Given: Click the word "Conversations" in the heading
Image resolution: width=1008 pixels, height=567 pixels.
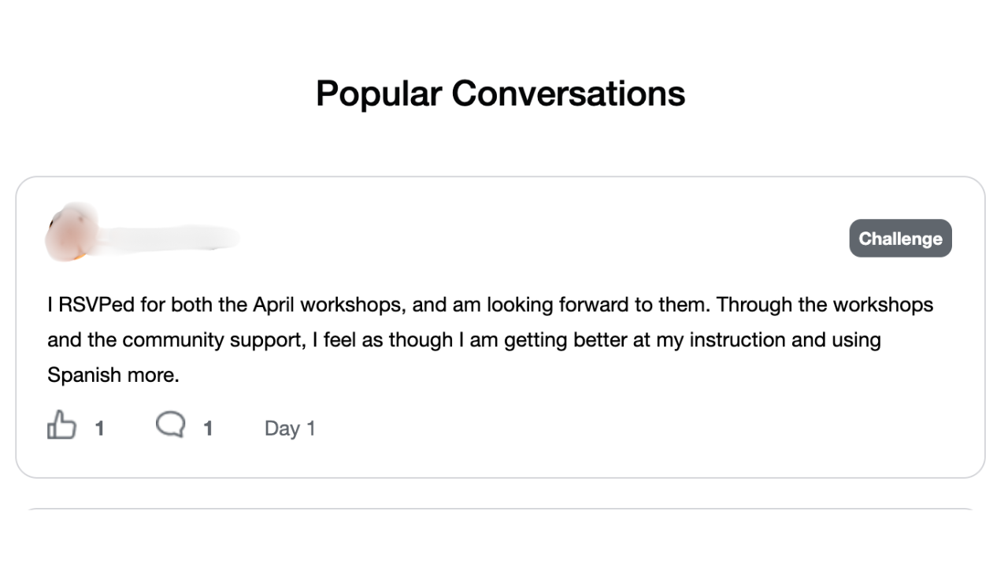Looking at the screenshot, I should coord(568,94).
